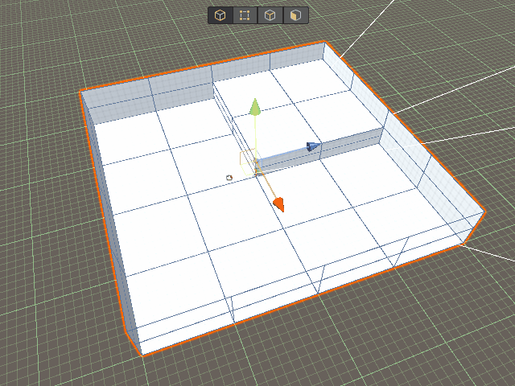
Task: Grab the orange X-axis gizmo arrow
Action: coord(278,204)
